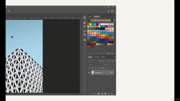Pick the white swatch
This screenshot has height=101, width=180.
(x=102, y=24)
